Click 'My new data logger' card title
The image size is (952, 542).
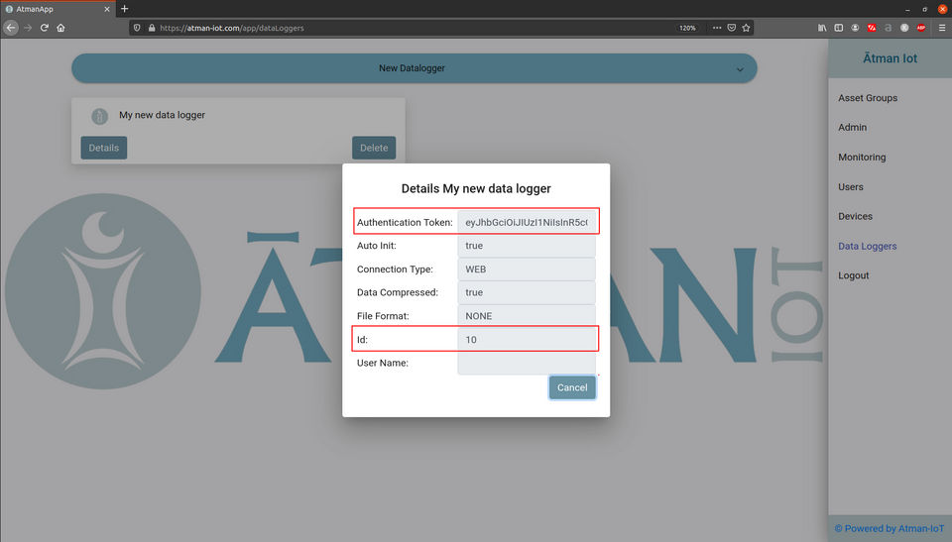coord(162,115)
